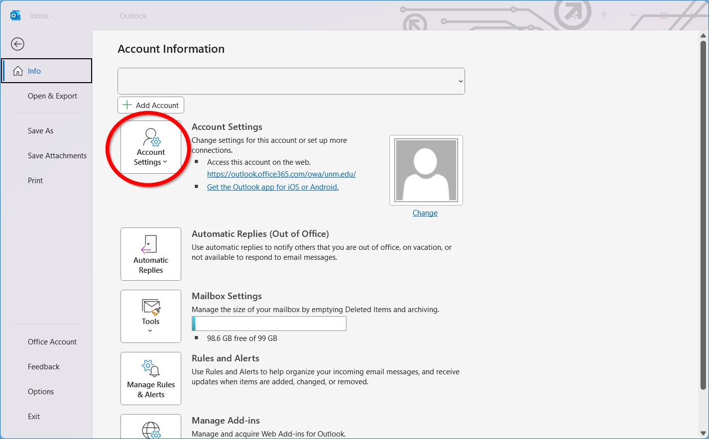Expand the account selection dropdown
709x439 pixels.
(291, 81)
